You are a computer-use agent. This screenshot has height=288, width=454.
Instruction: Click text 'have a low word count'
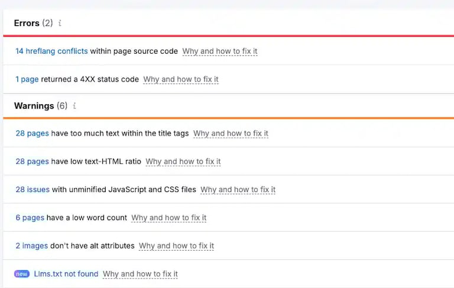[x=87, y=218]
